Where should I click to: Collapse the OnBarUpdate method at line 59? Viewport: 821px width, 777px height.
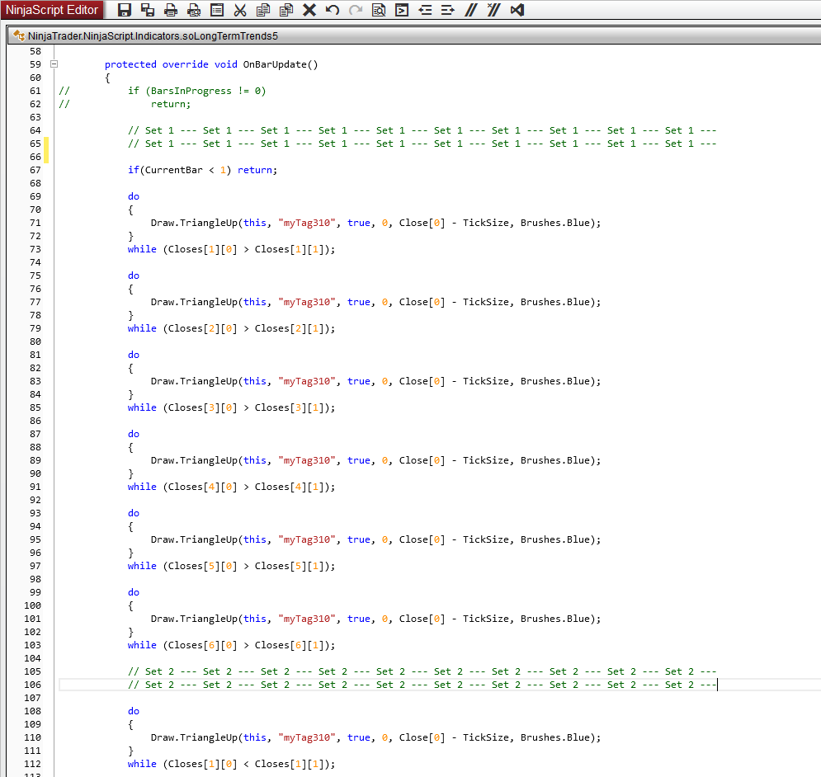54,64
